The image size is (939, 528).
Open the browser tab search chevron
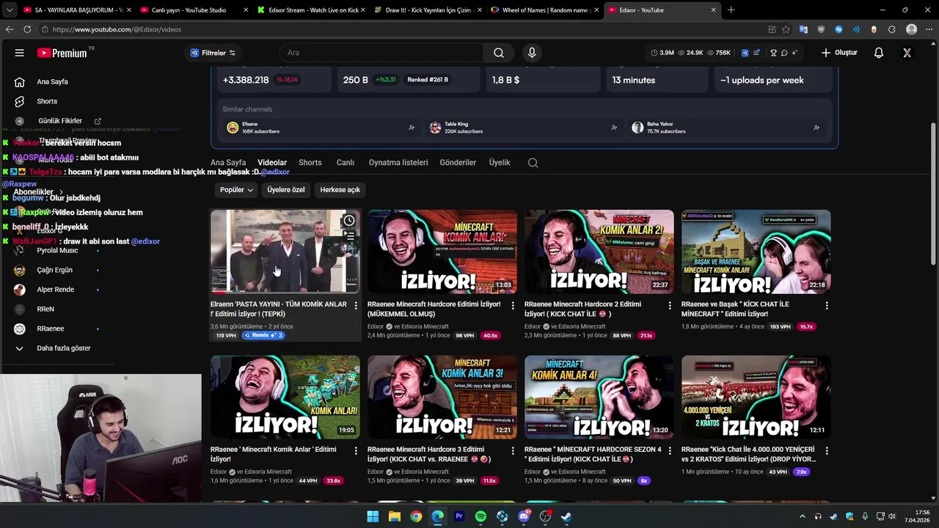coord(9,10)
